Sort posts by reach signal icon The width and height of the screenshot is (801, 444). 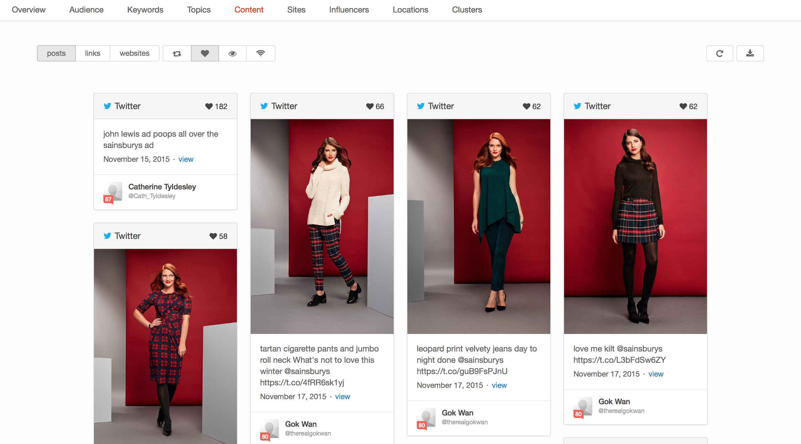260,53
